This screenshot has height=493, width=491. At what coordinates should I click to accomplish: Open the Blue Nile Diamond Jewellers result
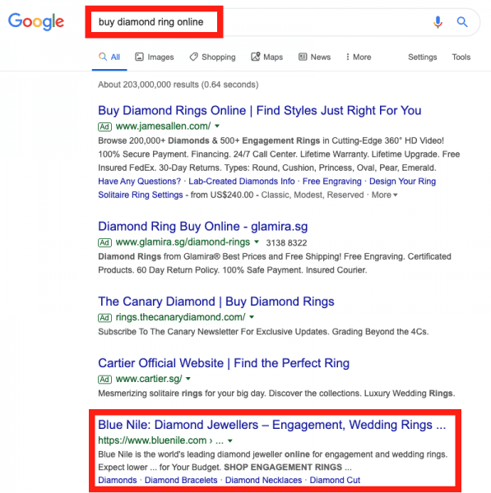pos(272,425)
